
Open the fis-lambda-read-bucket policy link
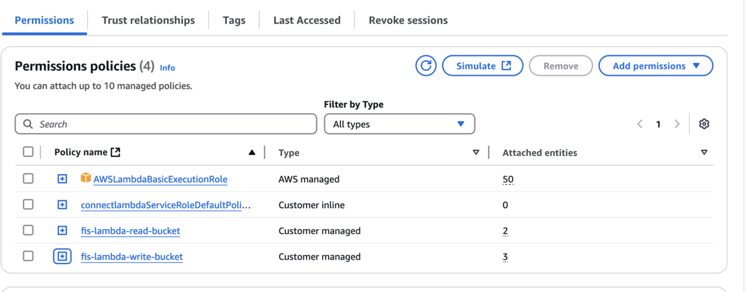[131, 231]
